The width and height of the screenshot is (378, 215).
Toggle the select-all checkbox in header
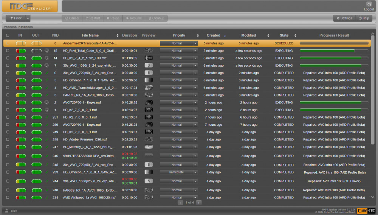(x=8, y=36)
